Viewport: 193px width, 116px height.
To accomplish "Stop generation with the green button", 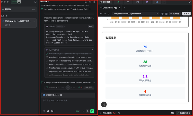I will click(x=92, y=111).
